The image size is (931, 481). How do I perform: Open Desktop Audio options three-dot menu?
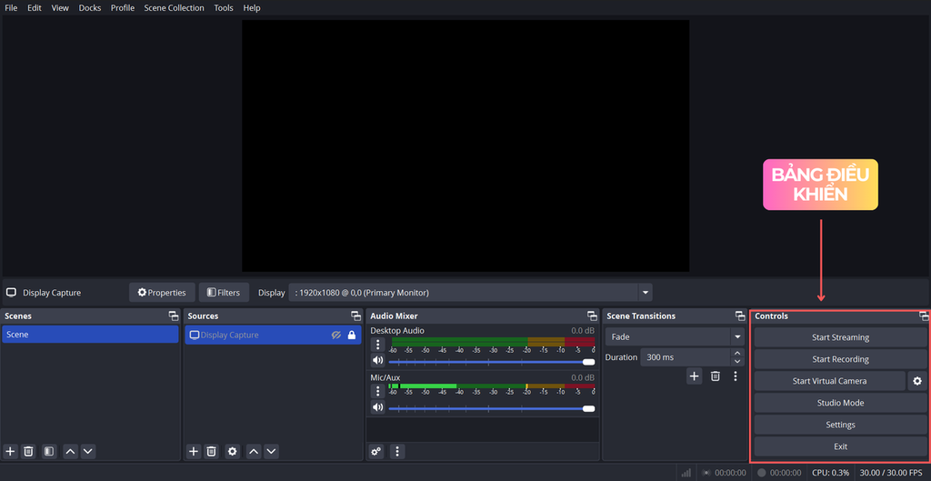tap(377, 345)
